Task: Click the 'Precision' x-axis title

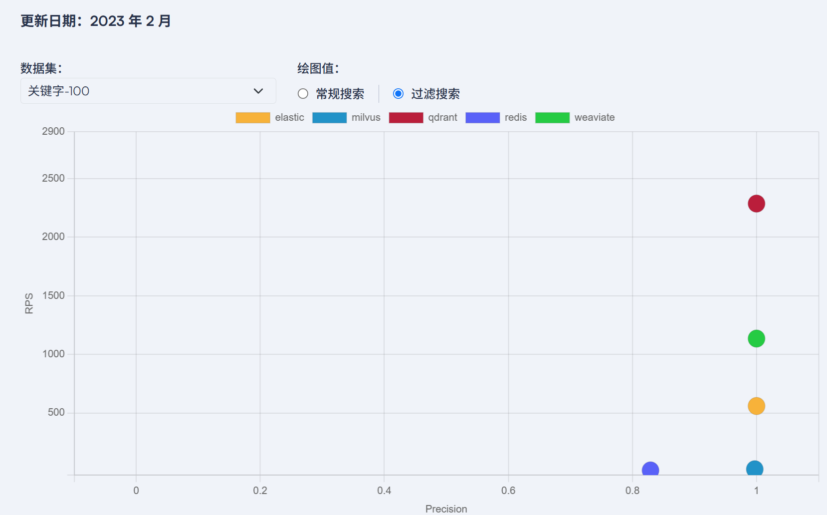Action: pos(446,509)
